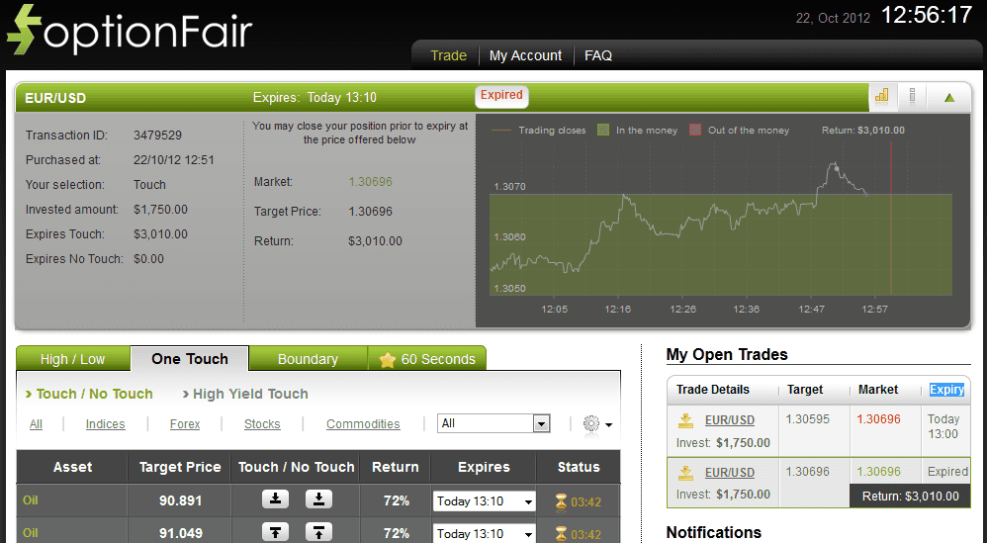Open expiry dropdown for Oil 90.891
The width and height of the screenshot is (987, 543).
click(x=484, y=501)
